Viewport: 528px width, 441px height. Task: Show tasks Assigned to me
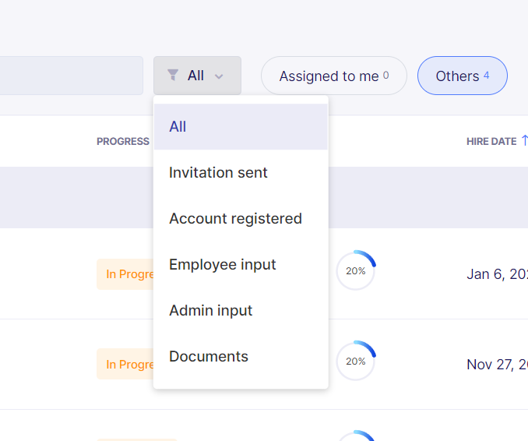(334, 76)
